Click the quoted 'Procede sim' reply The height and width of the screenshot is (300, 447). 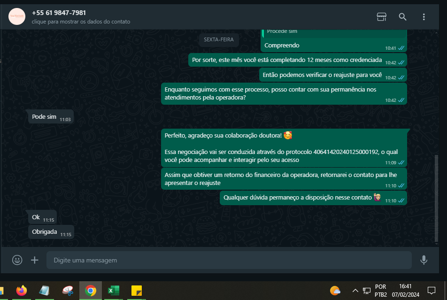[335, 33]
